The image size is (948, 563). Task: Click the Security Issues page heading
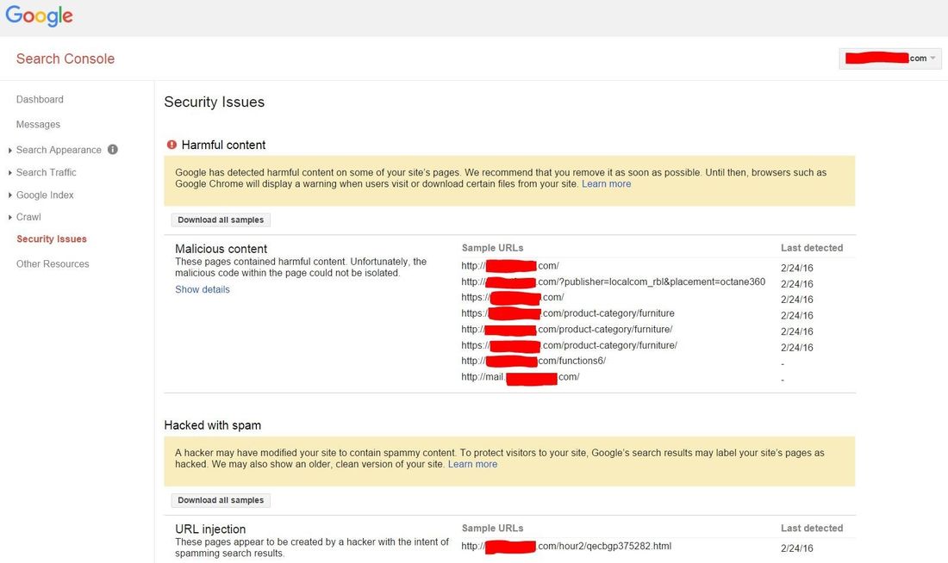[214, 102]
